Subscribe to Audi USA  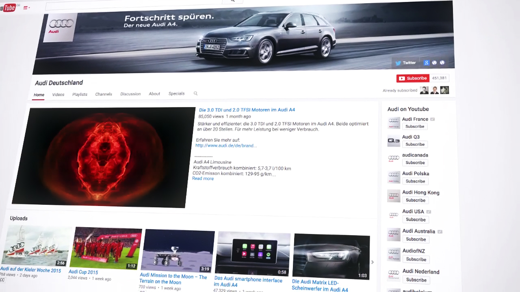[416, 219]
